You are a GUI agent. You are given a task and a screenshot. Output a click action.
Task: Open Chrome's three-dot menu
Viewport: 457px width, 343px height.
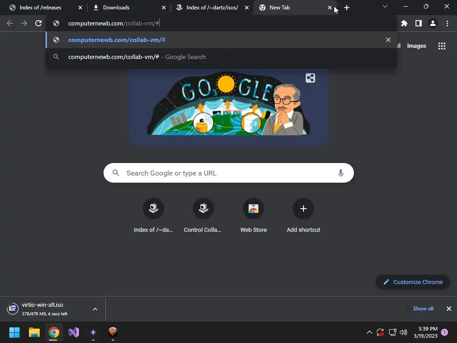447,23
